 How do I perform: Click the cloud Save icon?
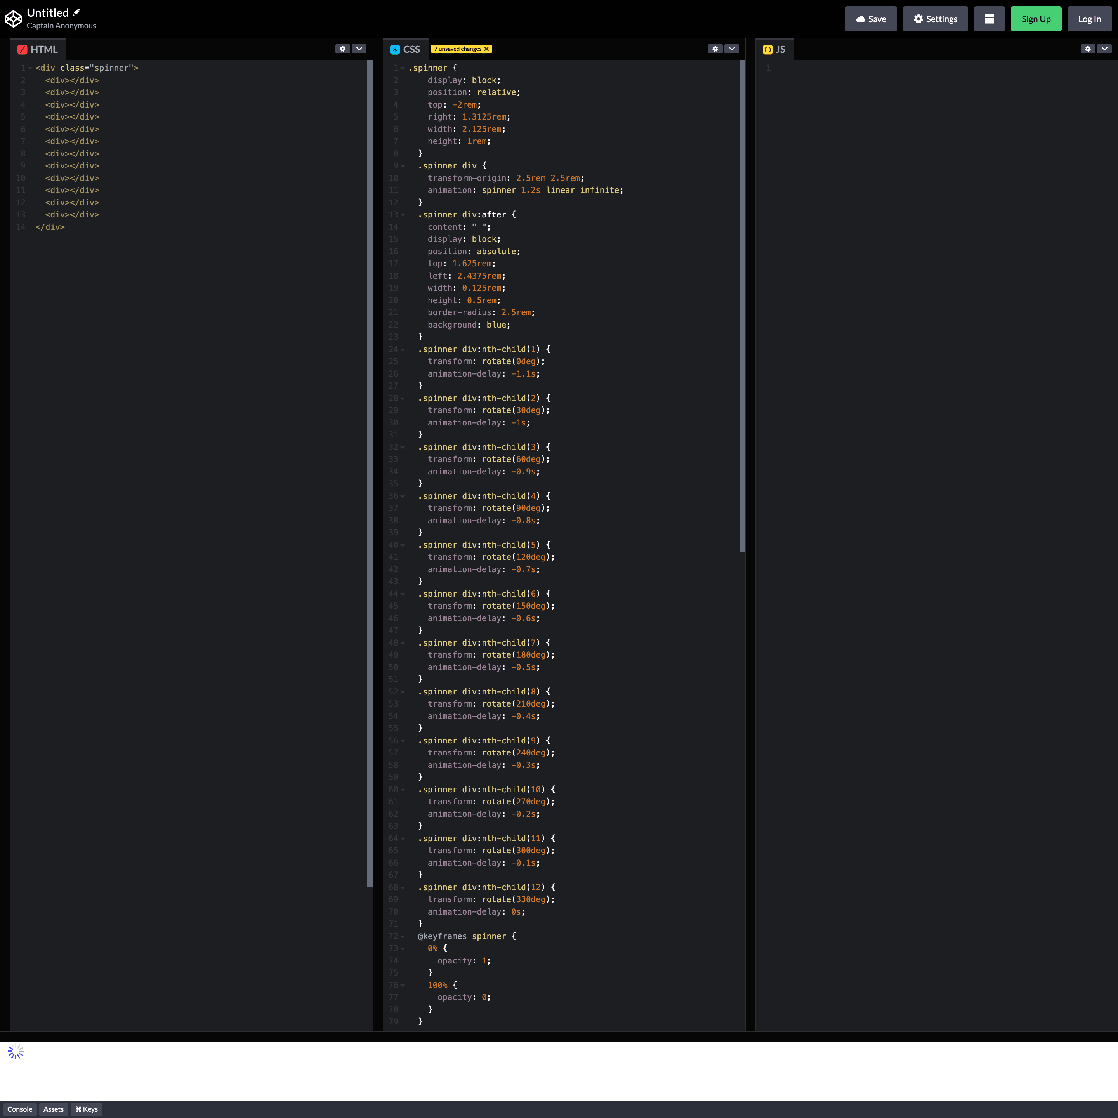tap(860, 19)
